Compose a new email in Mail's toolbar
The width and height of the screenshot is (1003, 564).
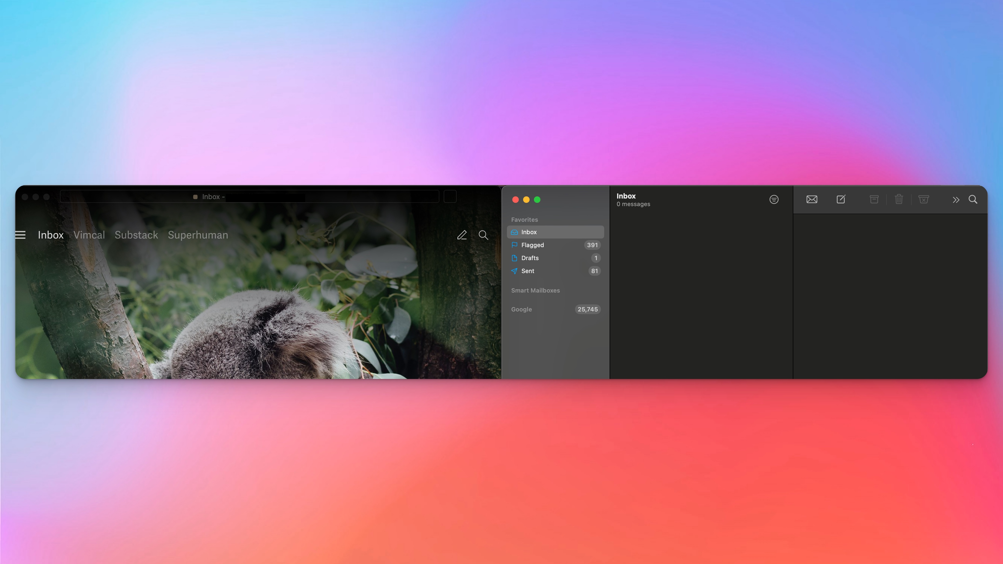tap(841, 199)
